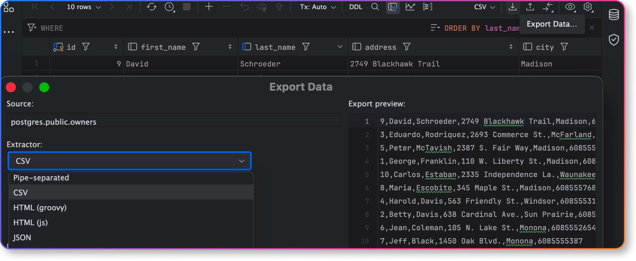The width and height of the screenshot is (636, 261).
Task: Click the preview pending changes eye icon
Action: tap(262, 7)
